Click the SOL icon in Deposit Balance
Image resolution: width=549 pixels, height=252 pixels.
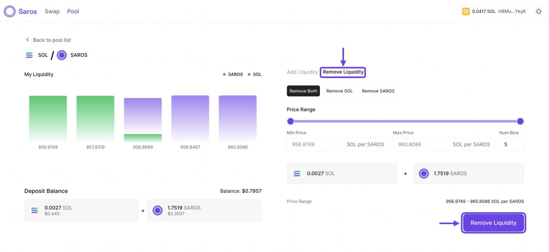(x=35, y=210)
